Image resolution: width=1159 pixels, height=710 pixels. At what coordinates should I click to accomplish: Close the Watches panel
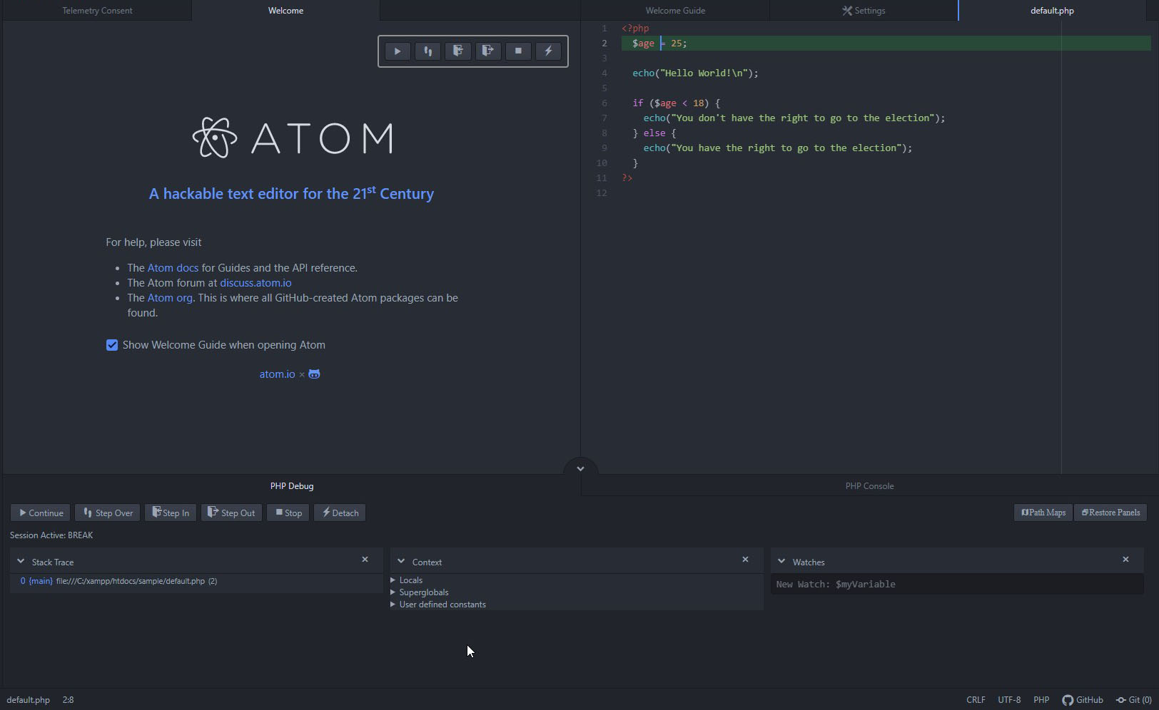(x=1125, y=560)
